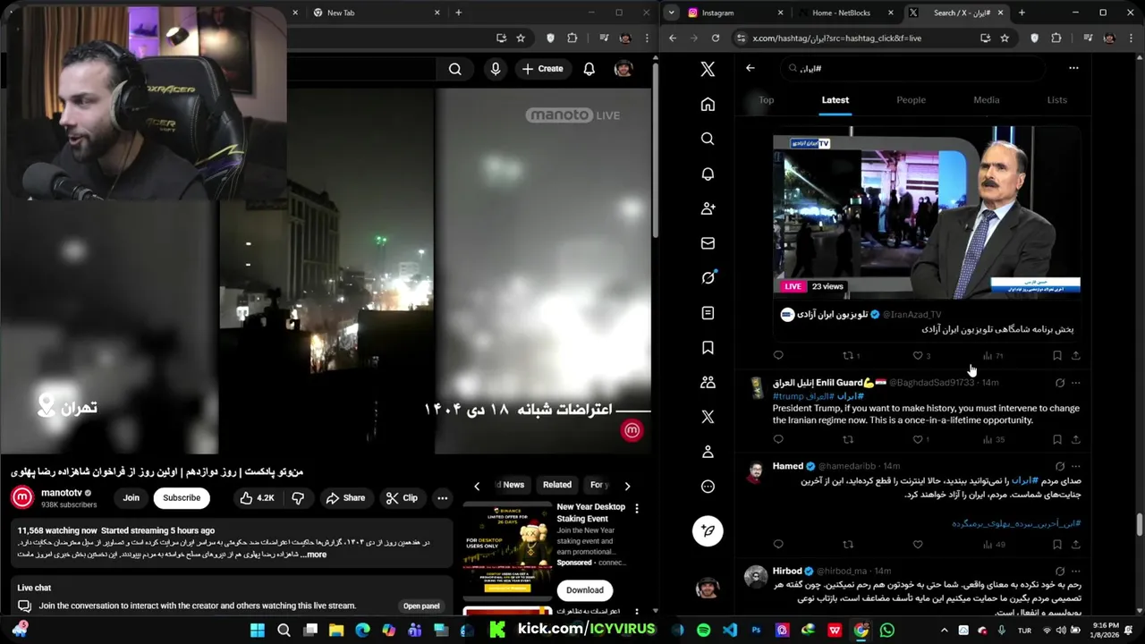This screenshot has height=644, width=1145.
Task: Open Explore search in X sidebar
Action: 708,139
